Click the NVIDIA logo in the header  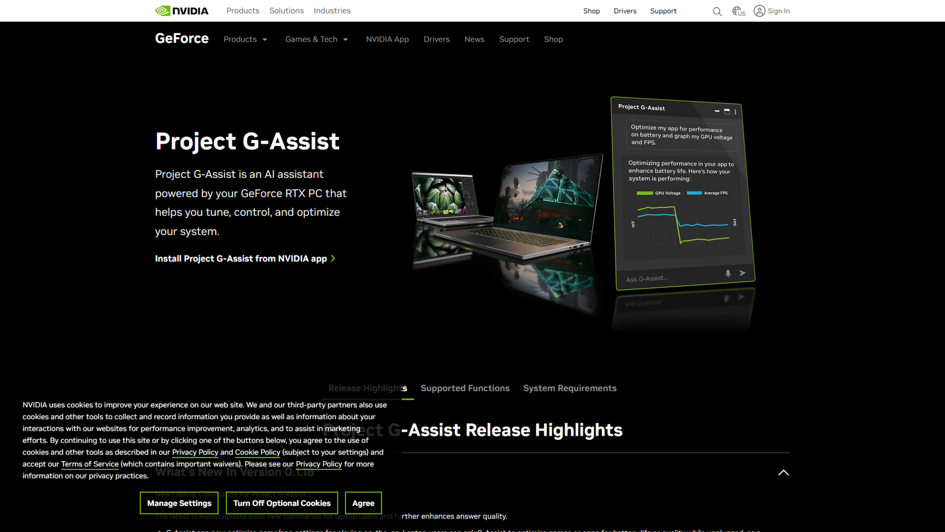(181, 10)
